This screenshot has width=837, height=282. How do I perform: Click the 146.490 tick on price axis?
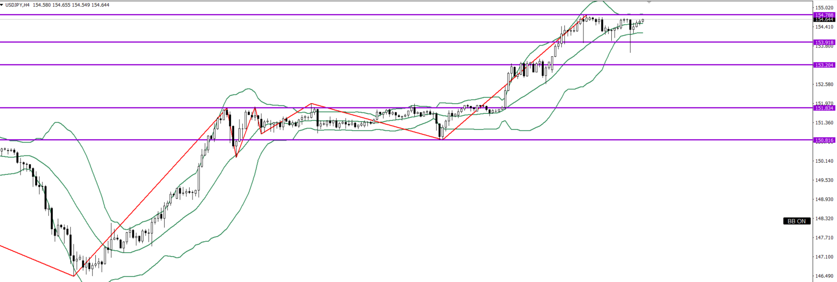(x=824, y=276)
